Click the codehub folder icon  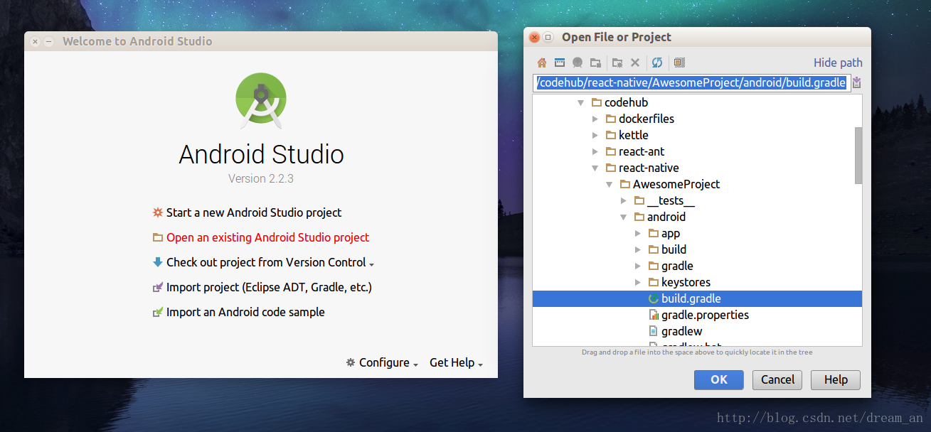tap(597, 103)
